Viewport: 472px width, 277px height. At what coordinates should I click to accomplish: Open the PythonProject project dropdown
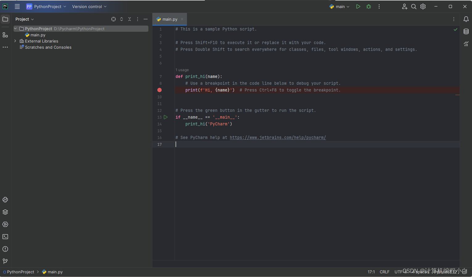[x=46, y=6]
